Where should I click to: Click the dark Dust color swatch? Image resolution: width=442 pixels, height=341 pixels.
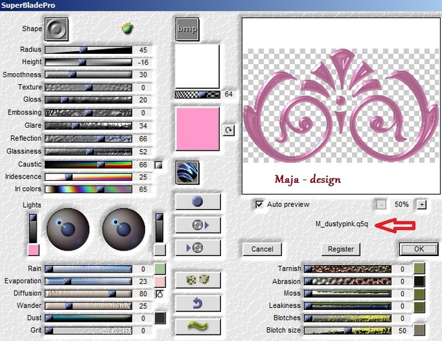[x=160, y=318]
